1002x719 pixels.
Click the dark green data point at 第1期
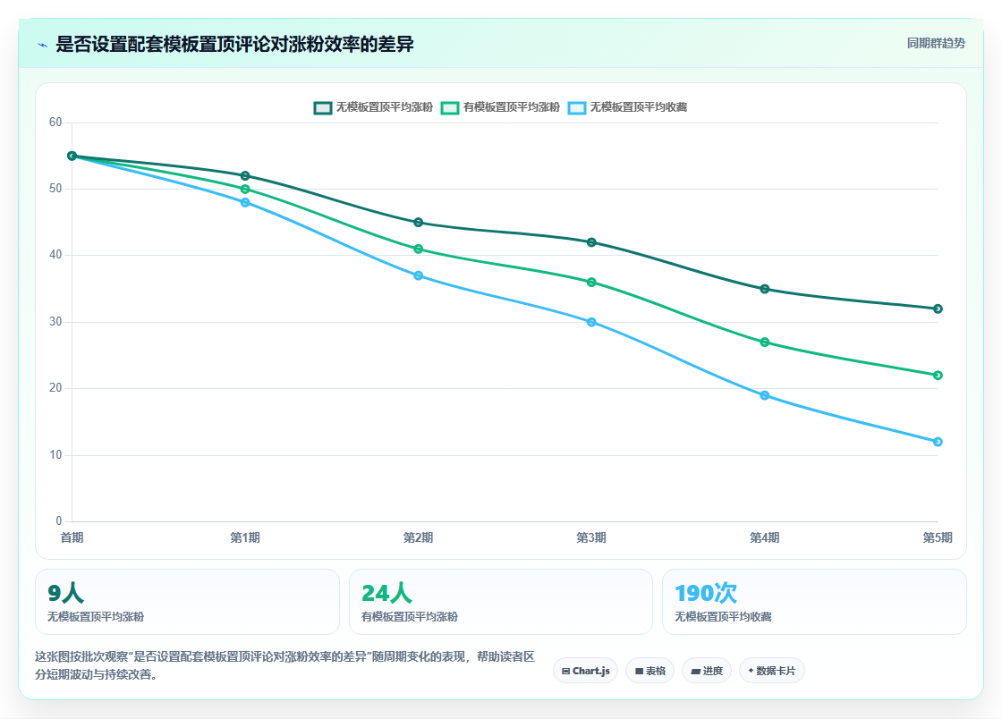[245, 175]
